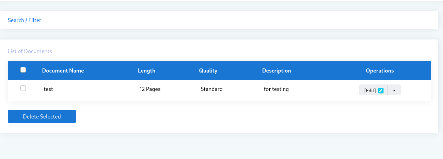
Task: Click the Quality column header
Action: pyautogui.click(x=208, y=71)
